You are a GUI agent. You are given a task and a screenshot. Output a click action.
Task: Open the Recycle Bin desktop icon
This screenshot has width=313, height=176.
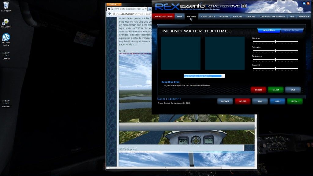pos(6,7)
